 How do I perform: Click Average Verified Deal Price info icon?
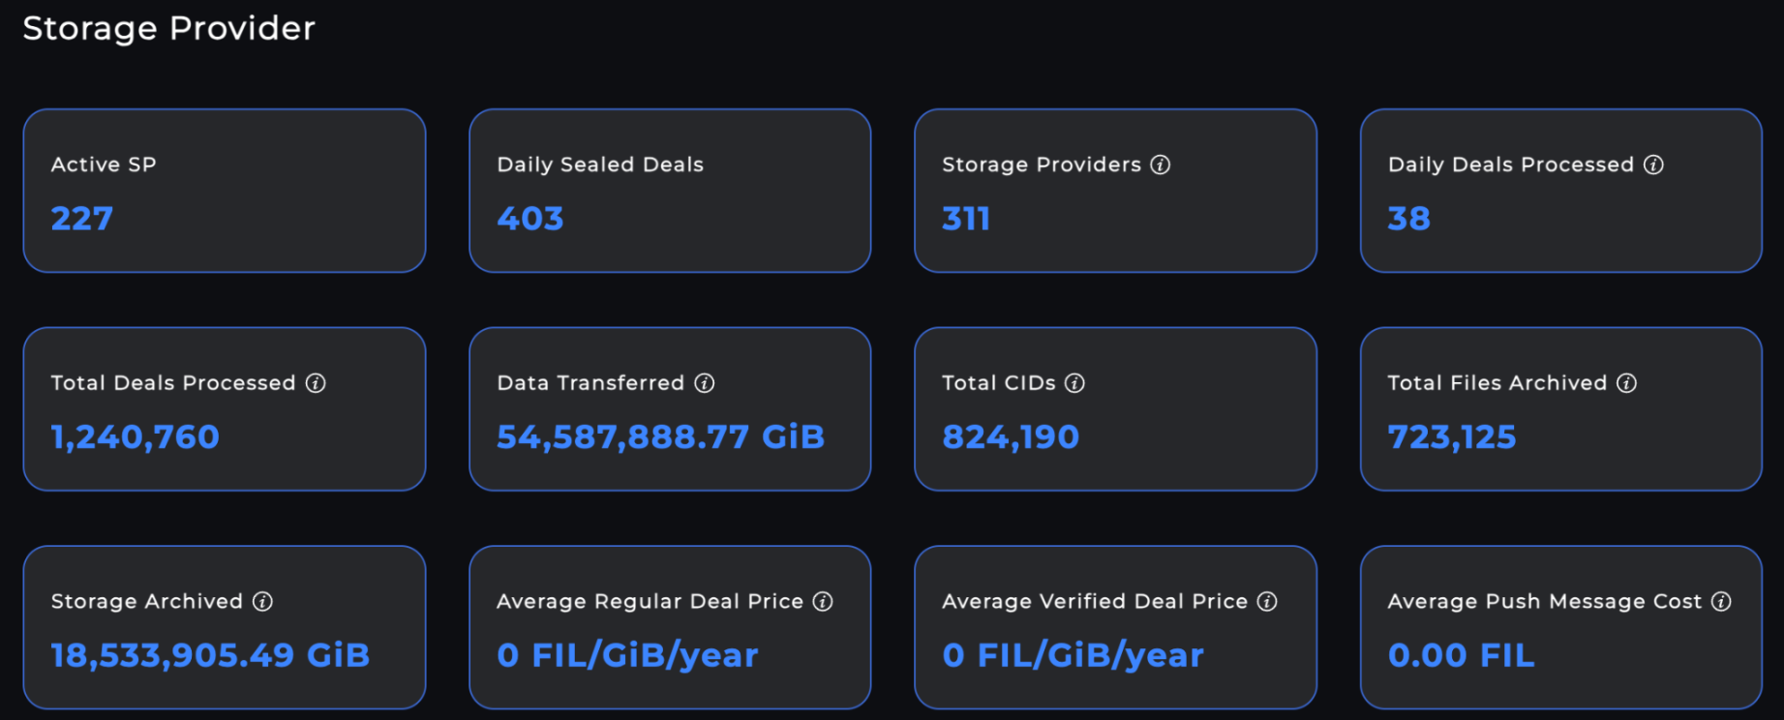pyautogui.click(x=1267, y=602)
